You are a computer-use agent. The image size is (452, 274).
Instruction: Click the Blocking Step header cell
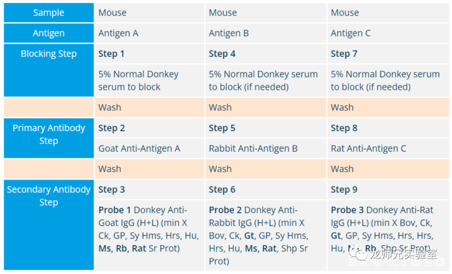point(49,54)
